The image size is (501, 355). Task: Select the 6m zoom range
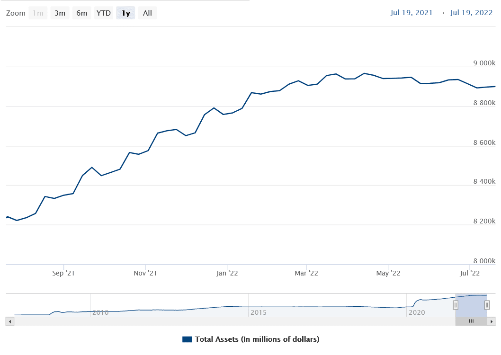click(x=81, y=13)
